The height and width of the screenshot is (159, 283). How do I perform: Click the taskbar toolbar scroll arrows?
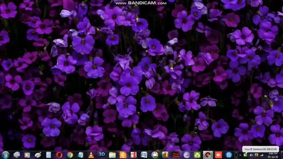coord(236,155)
